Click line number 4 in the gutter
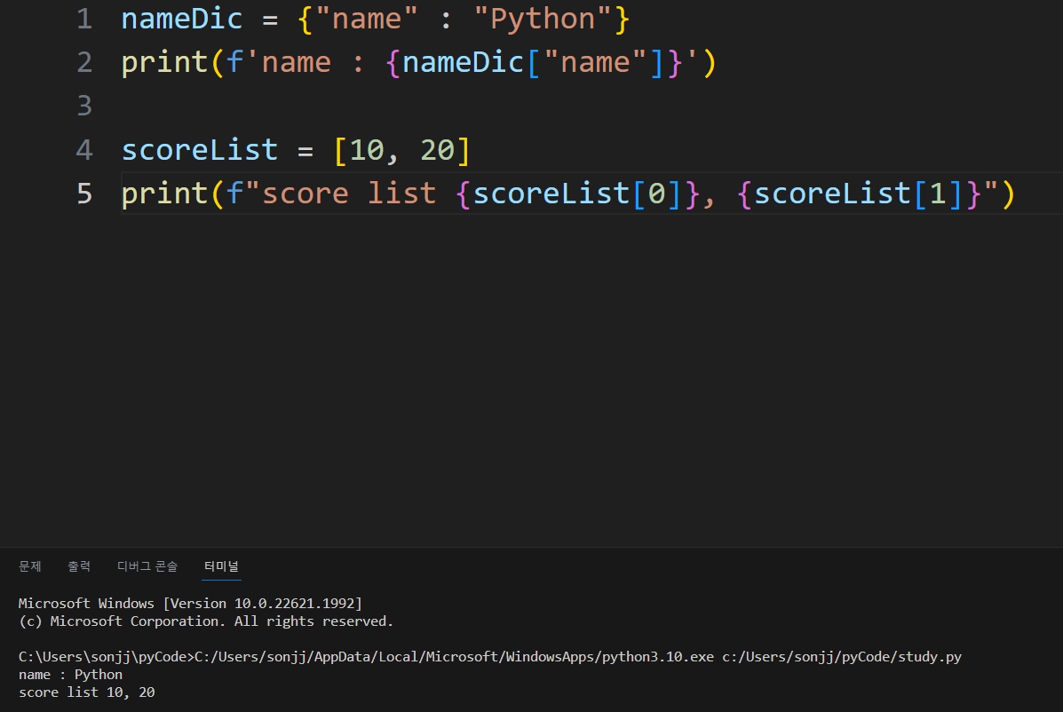Viewport: 1063px width, 712px height. point(84,150)
